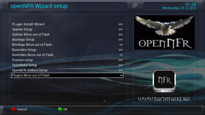This screenshot has width=205, height=115.
Task: Click the OpenNFR falcon logo image
Action: click(164, 32)
